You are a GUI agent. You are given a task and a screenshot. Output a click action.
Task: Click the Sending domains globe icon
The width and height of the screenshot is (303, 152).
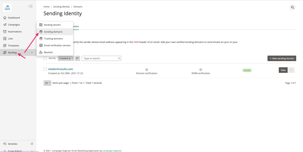(41, 32)
